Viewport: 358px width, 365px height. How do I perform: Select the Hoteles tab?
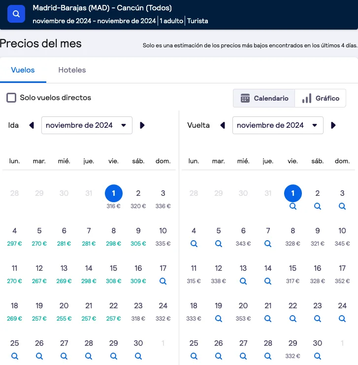pyautogui.click(x=72, y=70)
